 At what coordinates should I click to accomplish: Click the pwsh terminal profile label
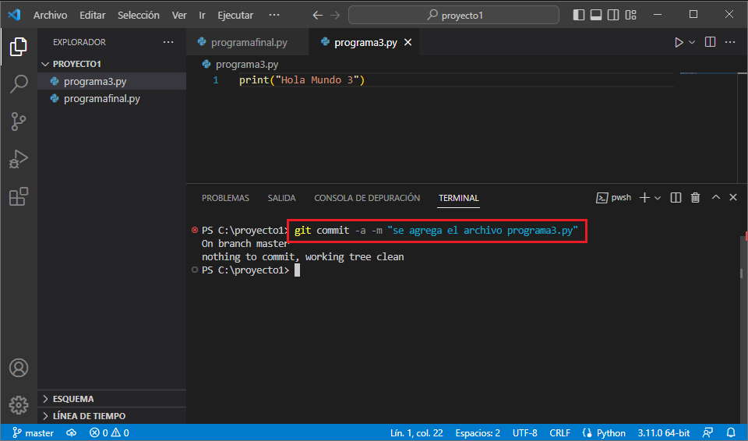pyautogui.click(x=613, y=198)
